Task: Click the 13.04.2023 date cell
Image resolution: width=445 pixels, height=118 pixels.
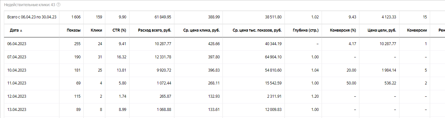Action: [x=17, y=110]
